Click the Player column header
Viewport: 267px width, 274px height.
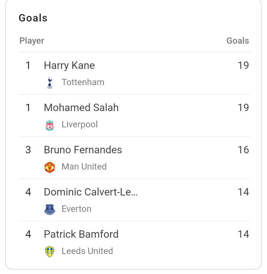(32, 41)
